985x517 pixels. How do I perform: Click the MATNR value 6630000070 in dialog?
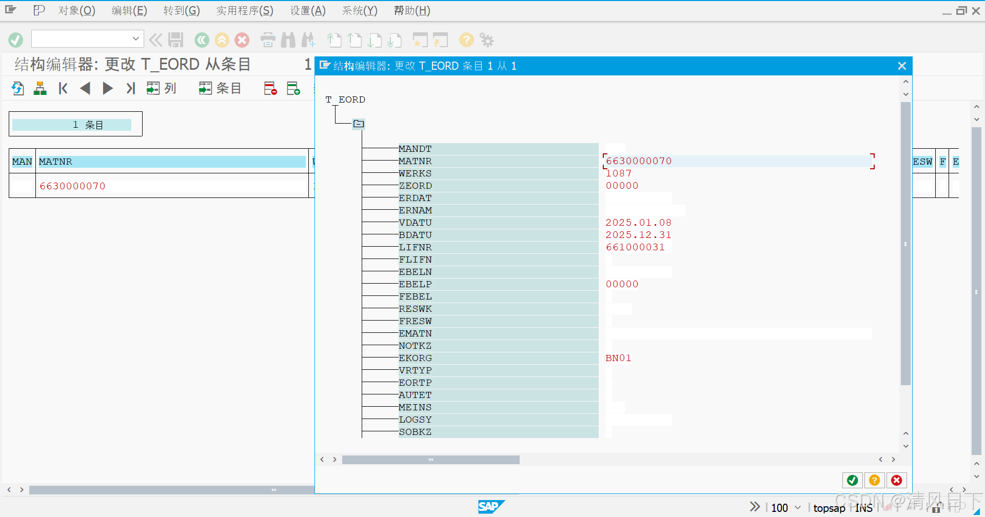639,161
